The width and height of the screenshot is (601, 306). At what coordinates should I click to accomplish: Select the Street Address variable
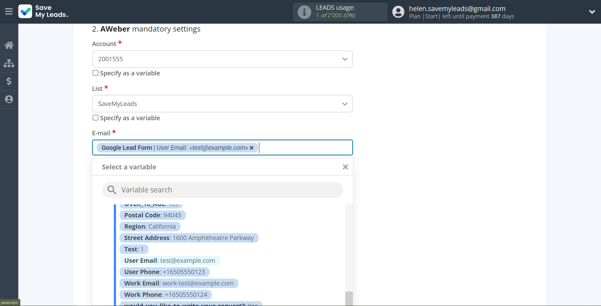[189, 238]
